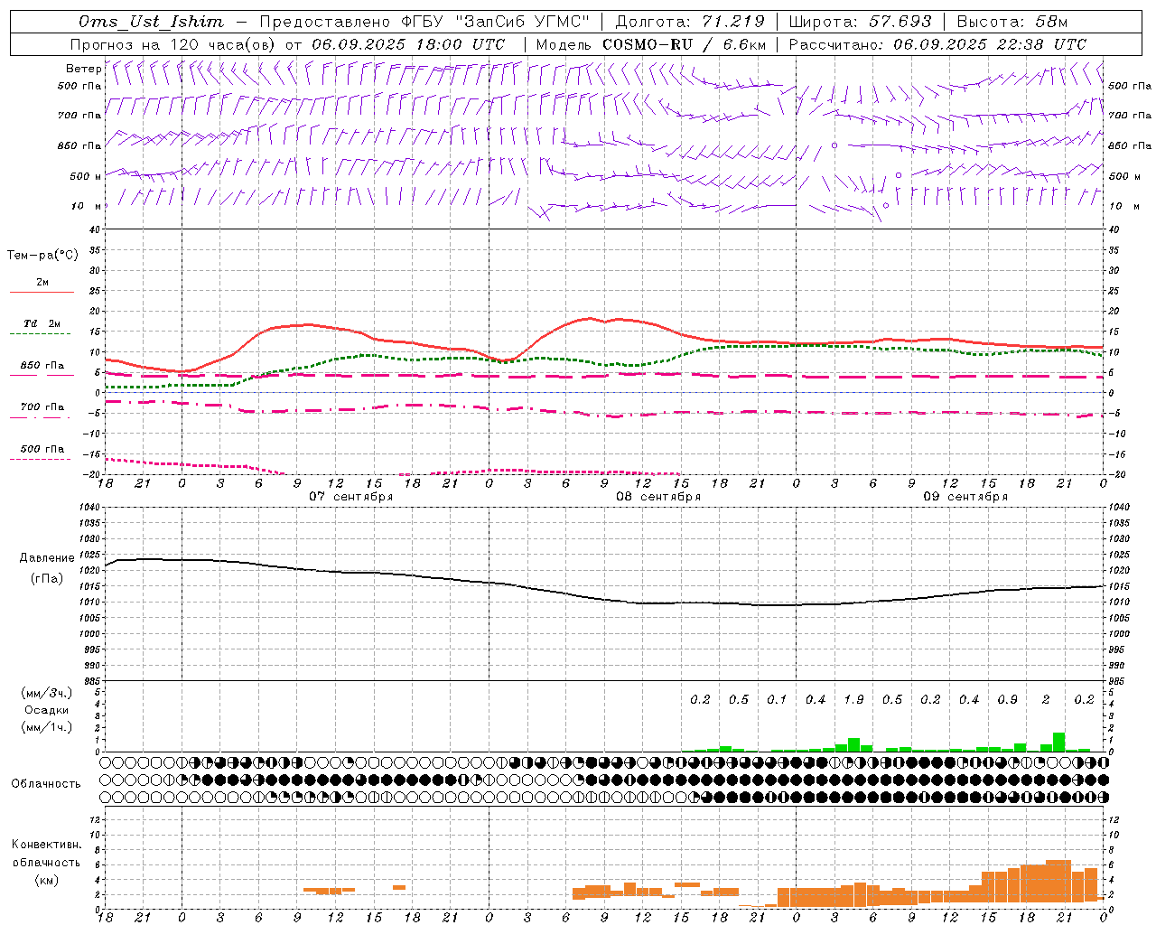Click the 3-hour precipitation value 2

pos(1046,699)
